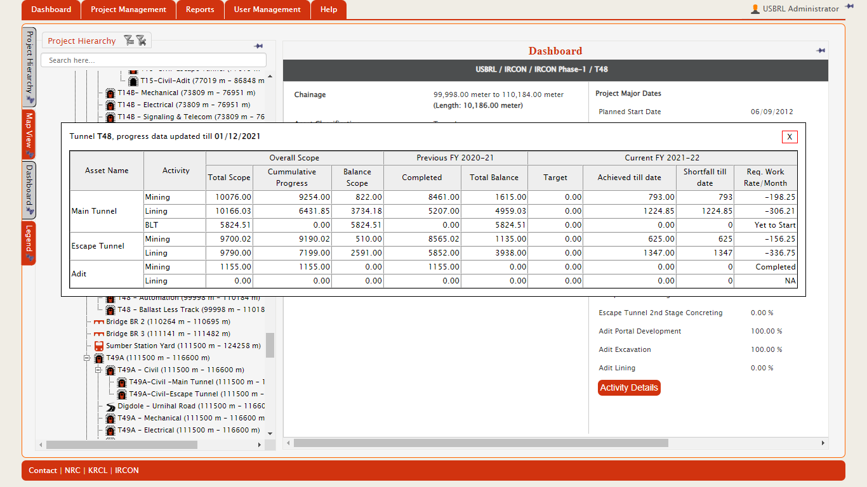Click the clear filter funnel icon

pos(141,41)
